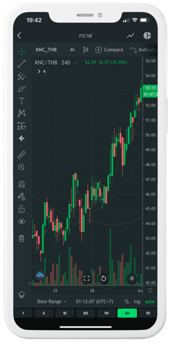Choose the pitchfork drawing tool

(22, 76)
